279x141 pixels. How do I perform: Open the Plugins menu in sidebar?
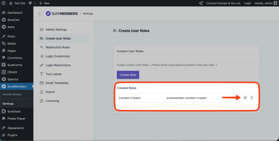[12, 135]
